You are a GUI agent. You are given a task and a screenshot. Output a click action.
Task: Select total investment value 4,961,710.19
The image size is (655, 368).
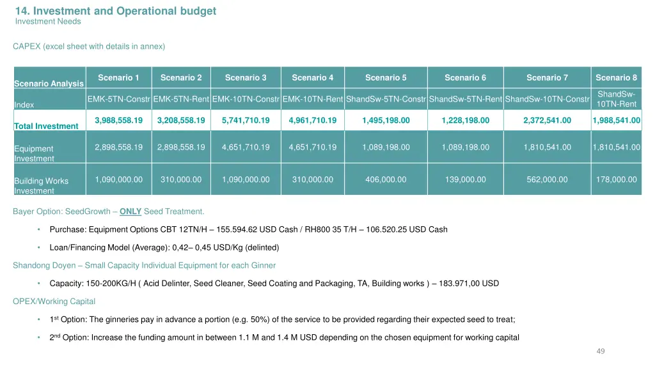[312, 121]
